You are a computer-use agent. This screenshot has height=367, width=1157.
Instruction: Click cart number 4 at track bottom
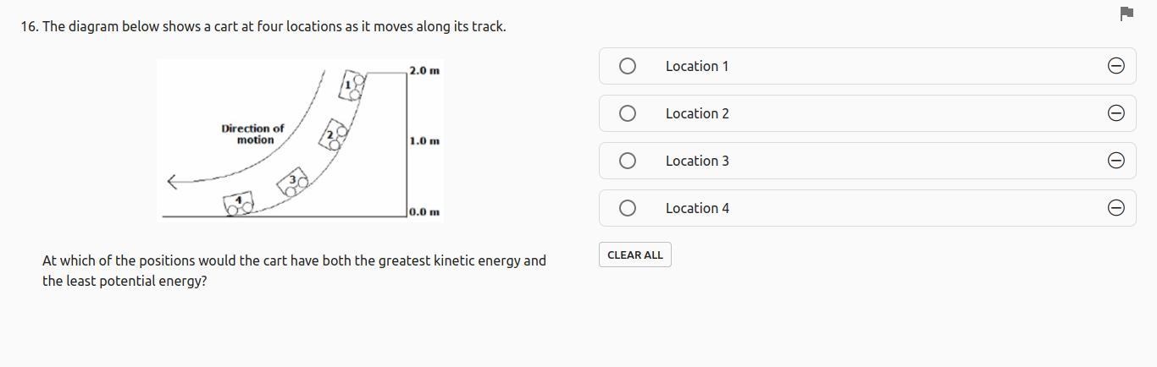click(239, 203)
